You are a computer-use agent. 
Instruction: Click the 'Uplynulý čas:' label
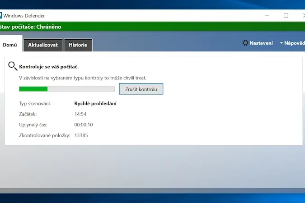33,125
